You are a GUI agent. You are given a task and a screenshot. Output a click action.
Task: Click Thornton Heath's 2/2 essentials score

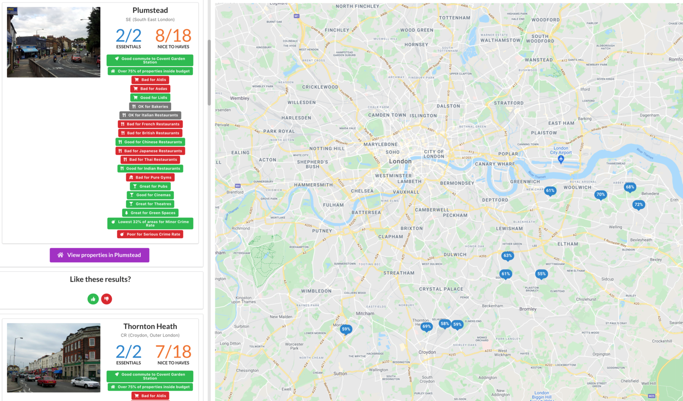[x=128, y=352]
